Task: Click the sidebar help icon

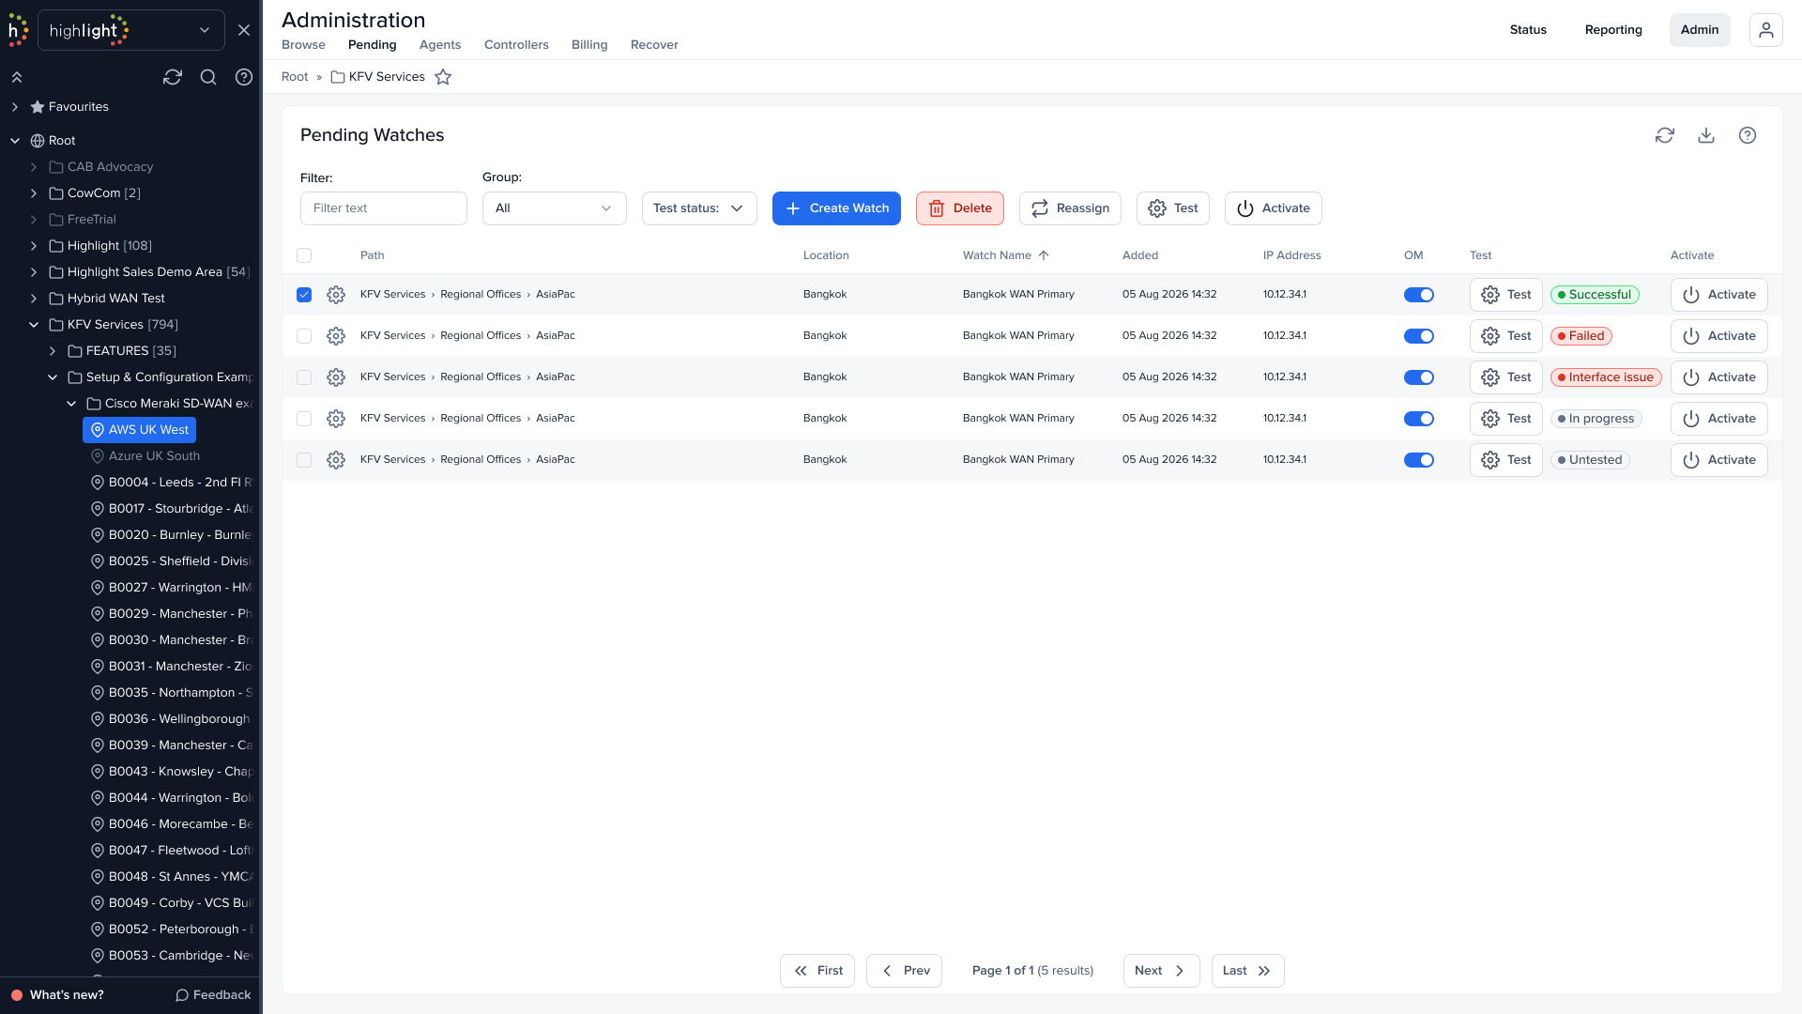Action: [x=244, y=77]
